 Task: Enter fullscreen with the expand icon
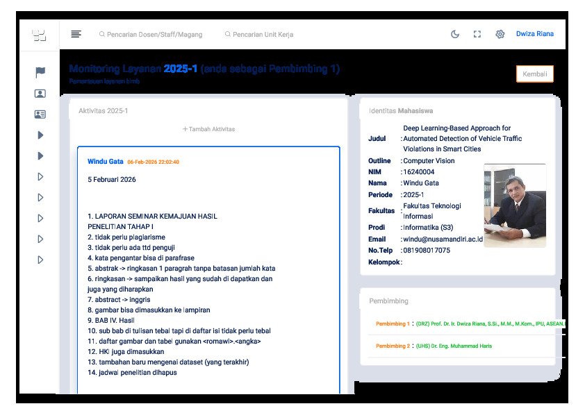point(477,34)
